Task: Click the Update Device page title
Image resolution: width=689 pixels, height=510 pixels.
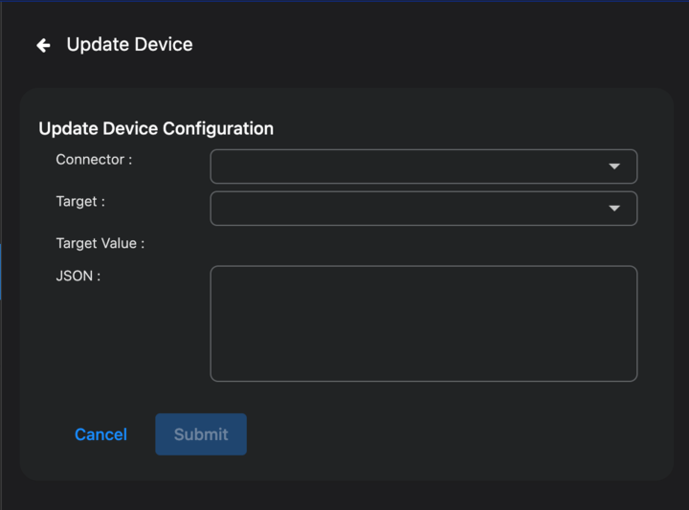Action: (129, 45)
